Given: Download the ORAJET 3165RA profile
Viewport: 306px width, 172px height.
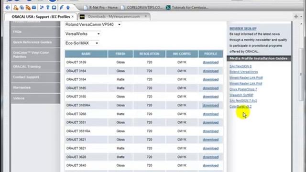Looking at the screenshot, I should [x=210, y=105].
